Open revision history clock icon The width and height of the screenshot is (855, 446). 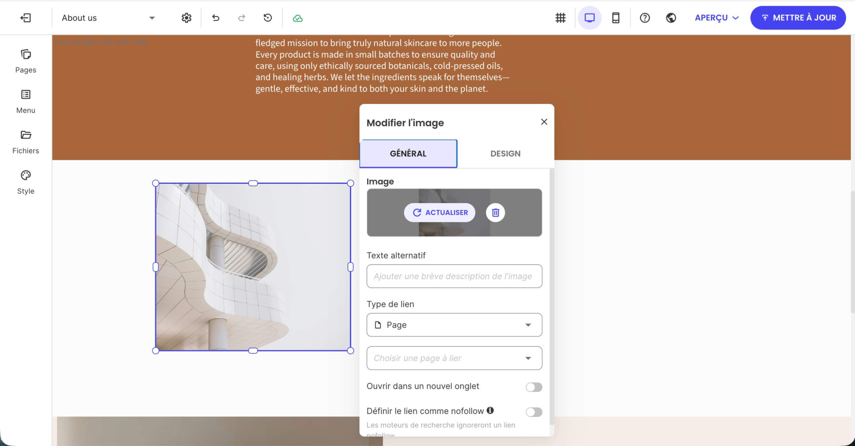click(x=268, y=18)
